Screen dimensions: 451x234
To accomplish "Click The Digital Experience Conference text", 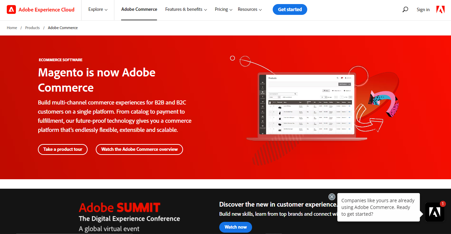I will point(129,218).
